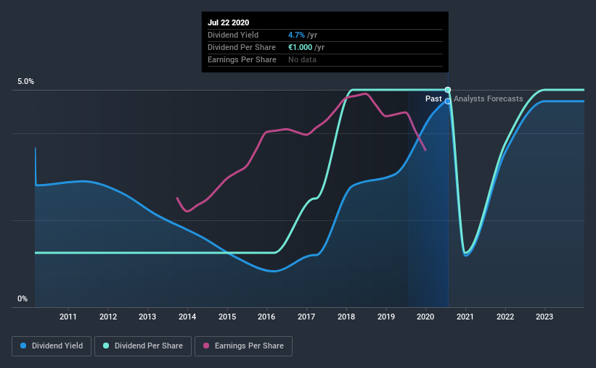Toggle the Dividend Yield legend button

point(52,346)
